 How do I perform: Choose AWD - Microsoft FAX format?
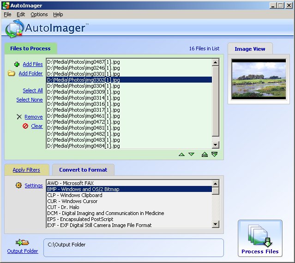click(129, 183)
